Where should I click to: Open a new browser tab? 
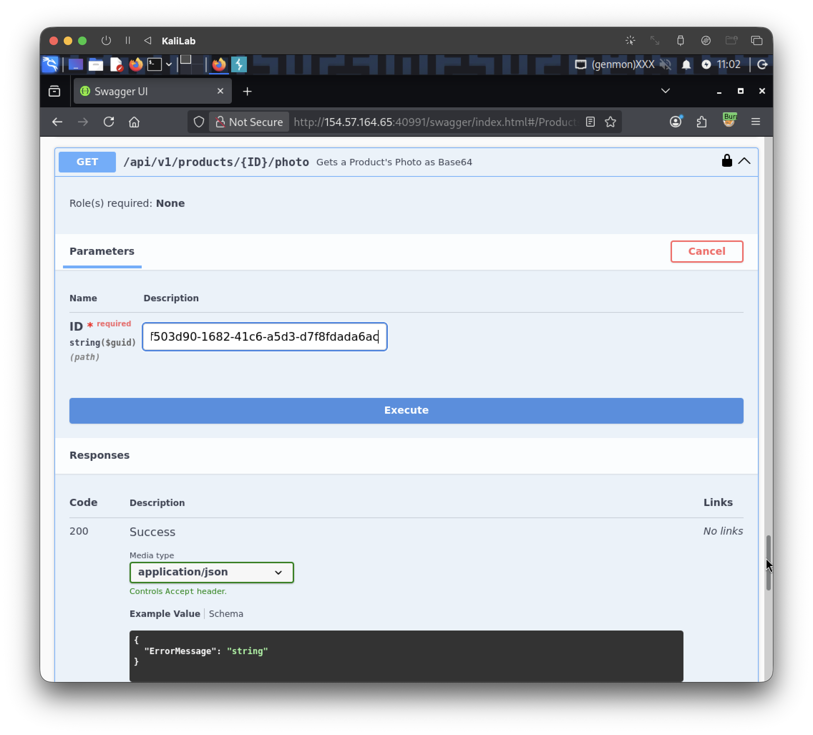coord(247,92)
